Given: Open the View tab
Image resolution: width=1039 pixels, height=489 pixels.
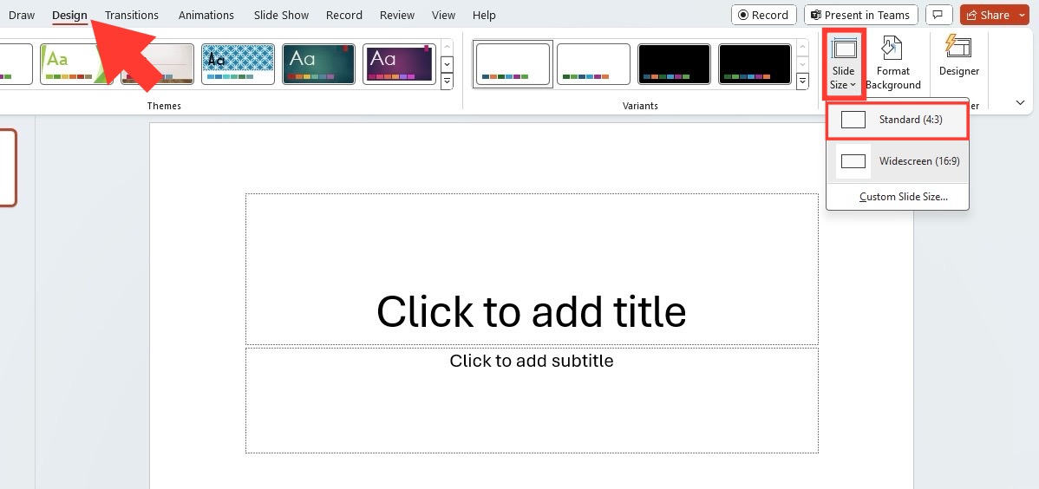Looking at the screenshot, I should (x=443, y=15).
